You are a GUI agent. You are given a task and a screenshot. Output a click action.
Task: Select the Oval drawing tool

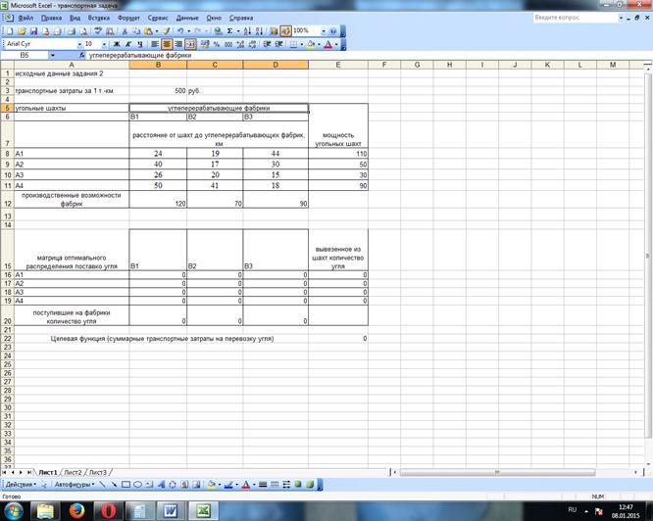[x=137, y=484]
